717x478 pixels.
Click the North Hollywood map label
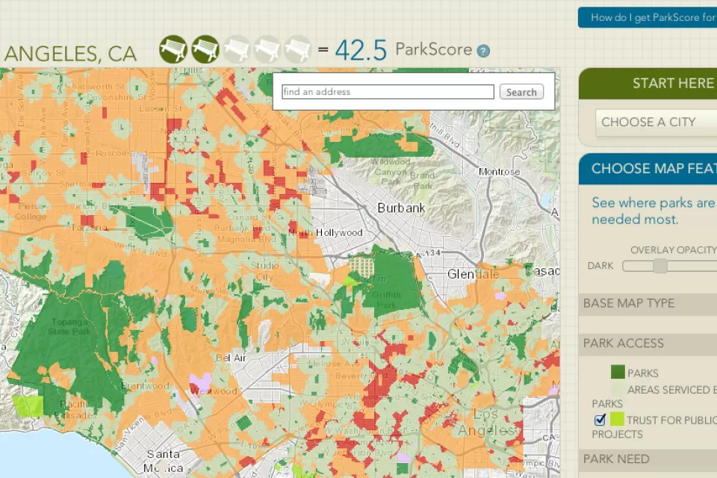pos(326,233)
